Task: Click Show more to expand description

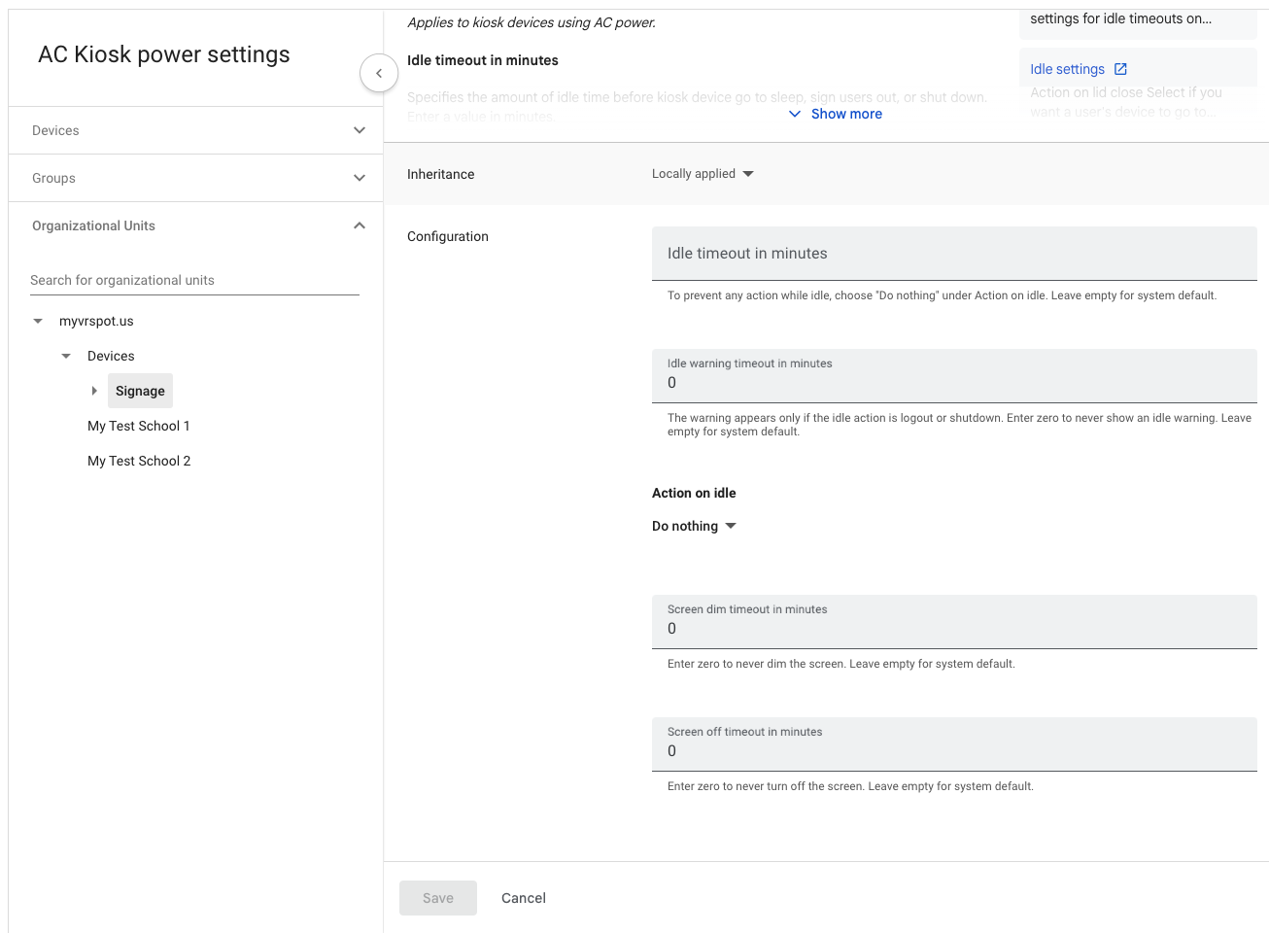Action: coord(836,114)
